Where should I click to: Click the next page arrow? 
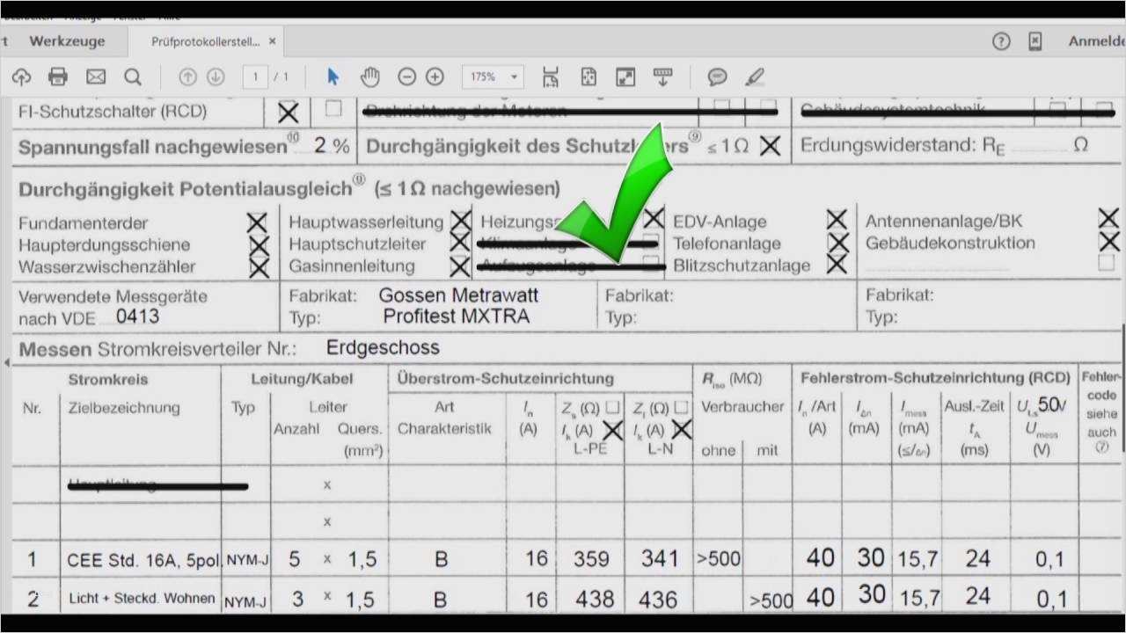pyautogui.click(x=215, y=77)
